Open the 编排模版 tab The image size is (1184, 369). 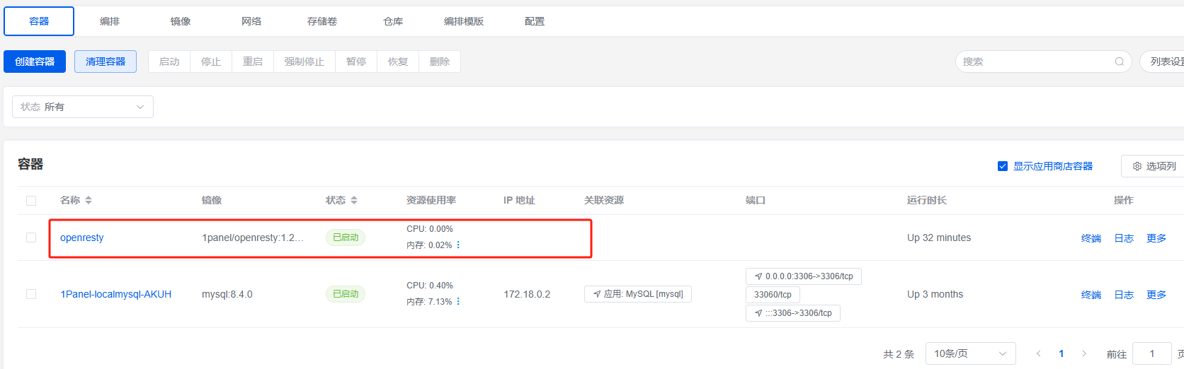click(464, 21)
